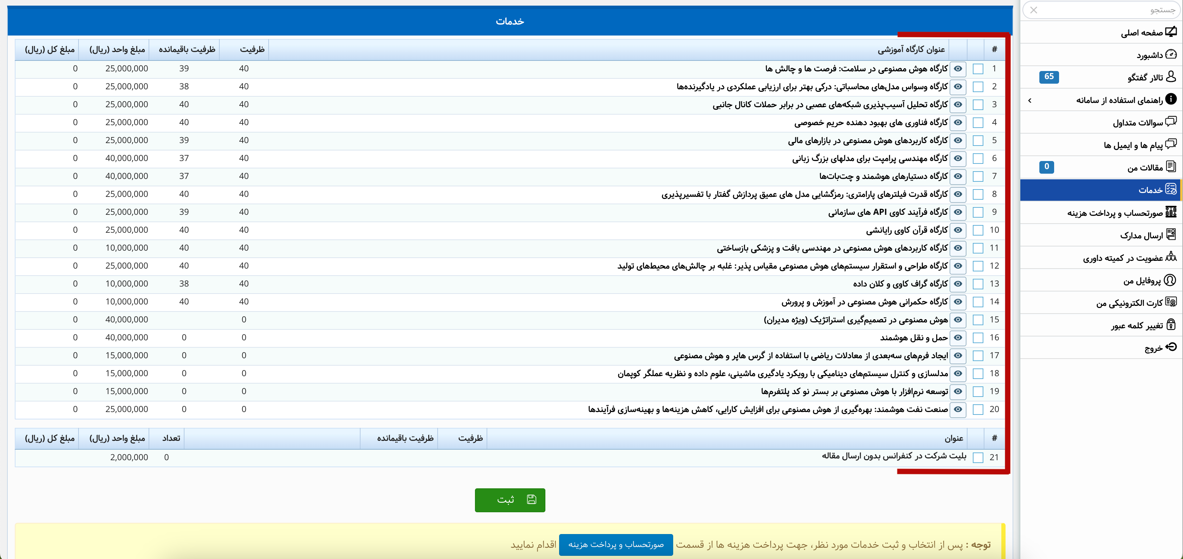Click the logout arrow icon

pyautogui.click(x=1171, y=347)
